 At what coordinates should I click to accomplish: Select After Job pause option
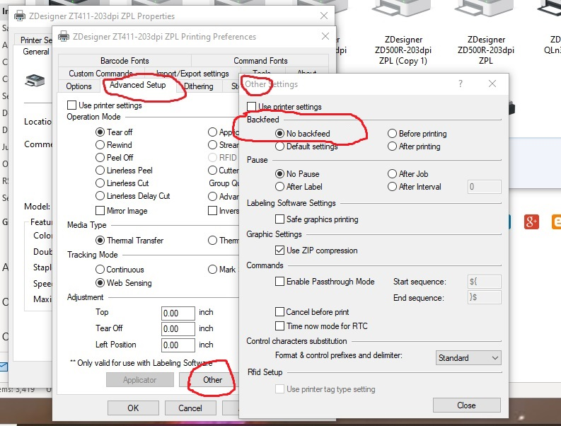(392, 174)
